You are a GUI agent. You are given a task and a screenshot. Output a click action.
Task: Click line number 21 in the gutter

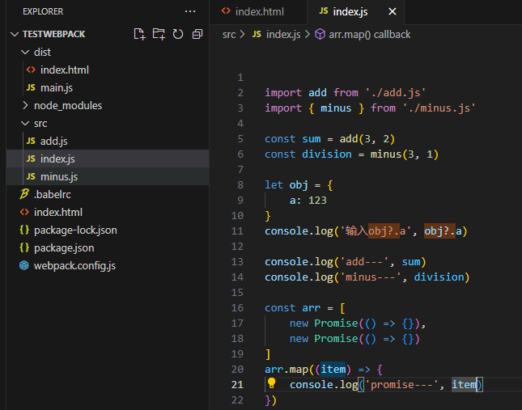pos(237,385)
